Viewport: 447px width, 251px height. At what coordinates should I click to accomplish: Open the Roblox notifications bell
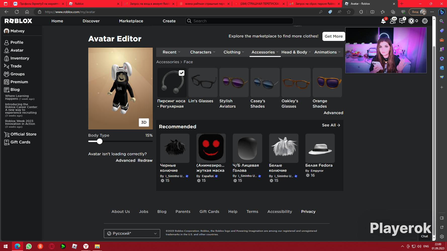[x=383, y=21]
